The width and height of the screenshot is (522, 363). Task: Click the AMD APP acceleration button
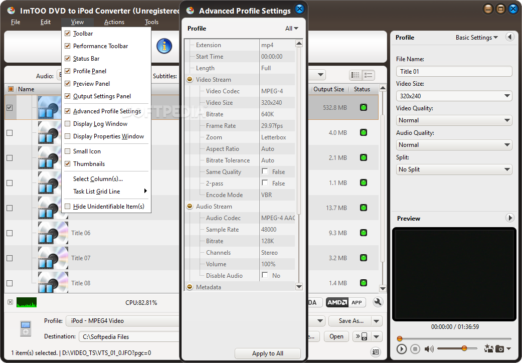(346, 302)
